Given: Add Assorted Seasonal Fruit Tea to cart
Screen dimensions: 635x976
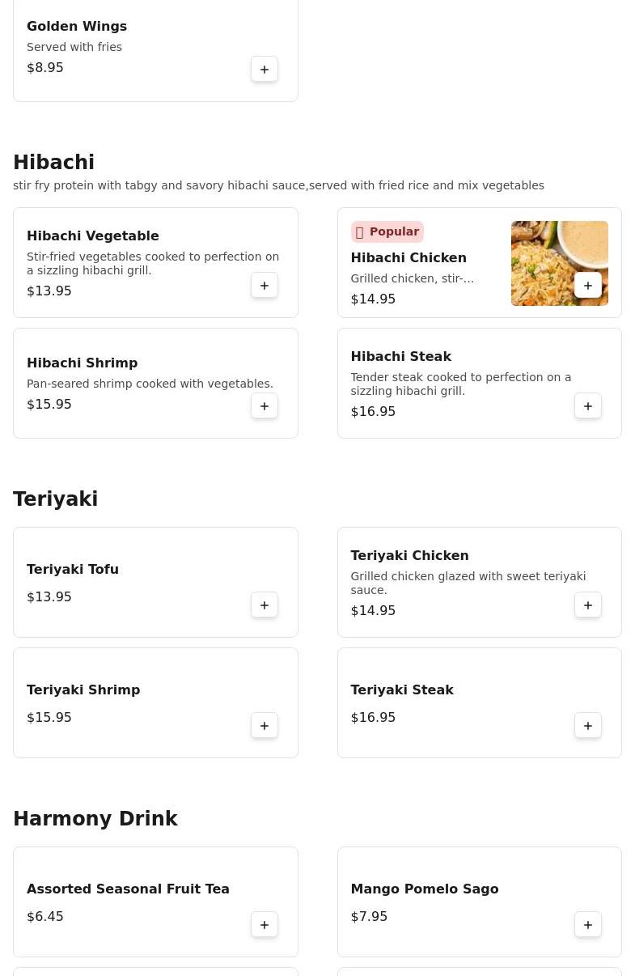Looking at the screenshot, I should (x=265, y=924).
